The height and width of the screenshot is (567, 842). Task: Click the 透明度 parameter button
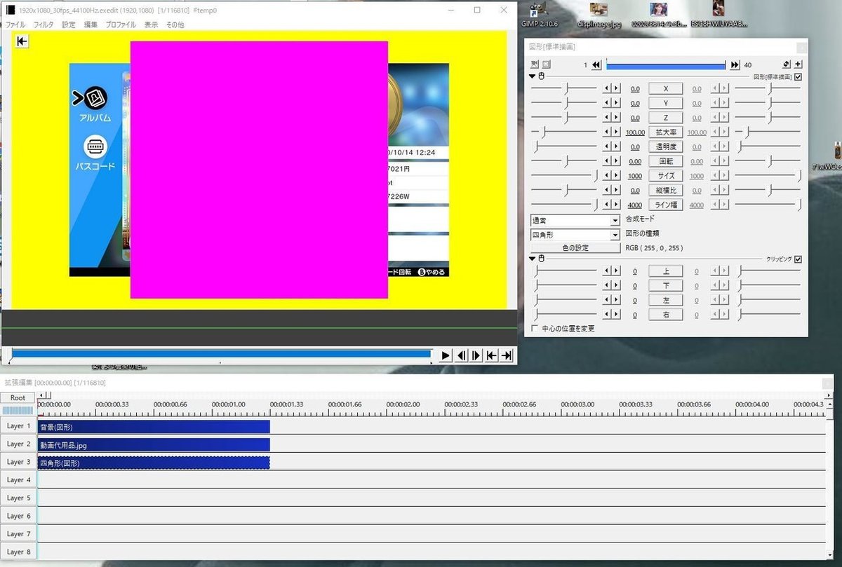[x=666, y=147]
